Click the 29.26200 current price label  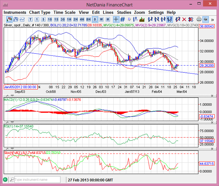click(x=207, y=66)
